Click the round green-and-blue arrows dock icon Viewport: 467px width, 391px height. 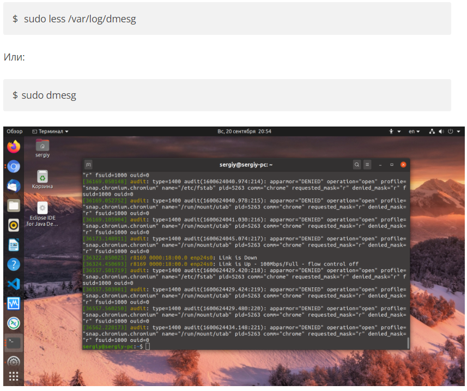[x=14, y=323]
